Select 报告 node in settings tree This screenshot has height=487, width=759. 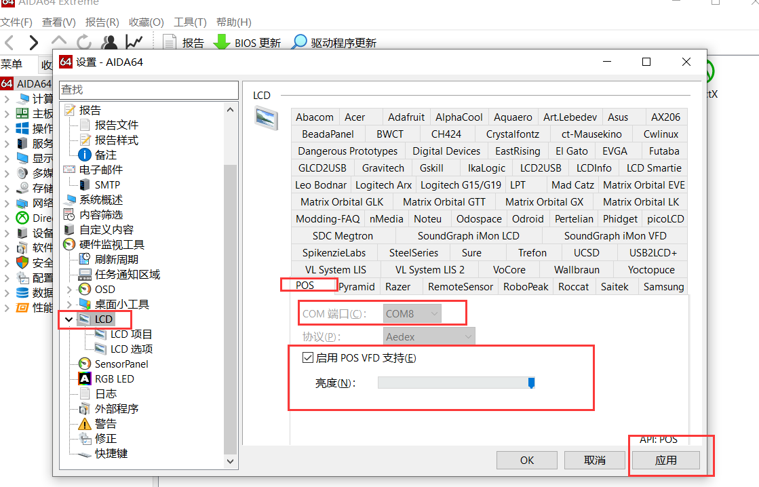pyautogui.click(x=90, y=110)
